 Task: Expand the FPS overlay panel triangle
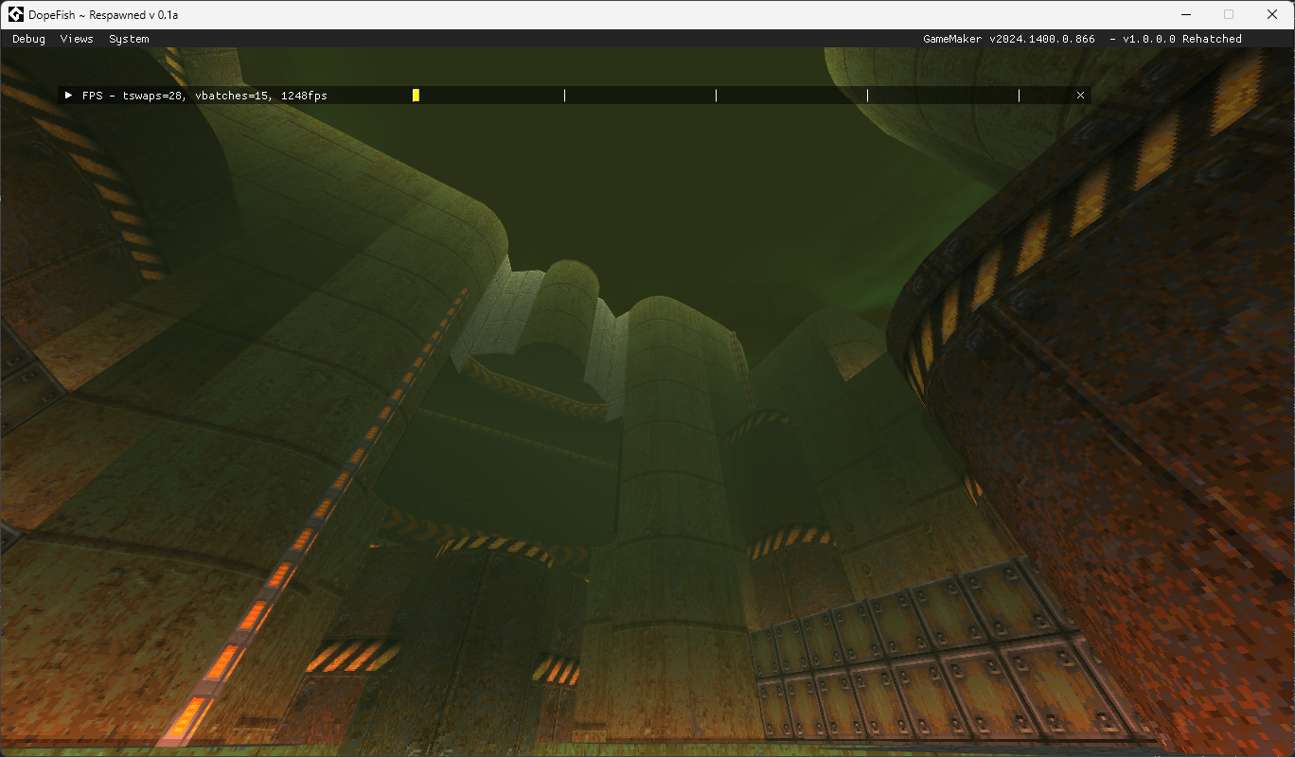tap(68, 96)
